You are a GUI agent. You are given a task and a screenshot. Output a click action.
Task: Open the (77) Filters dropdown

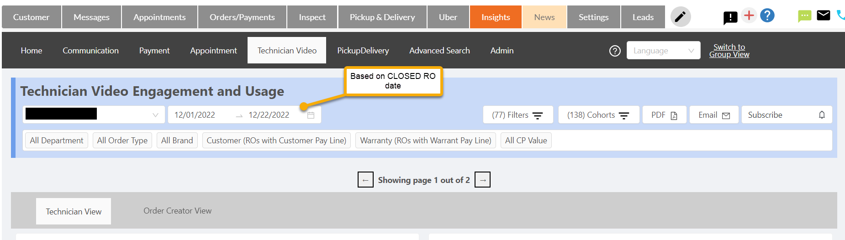click(518, 115)
